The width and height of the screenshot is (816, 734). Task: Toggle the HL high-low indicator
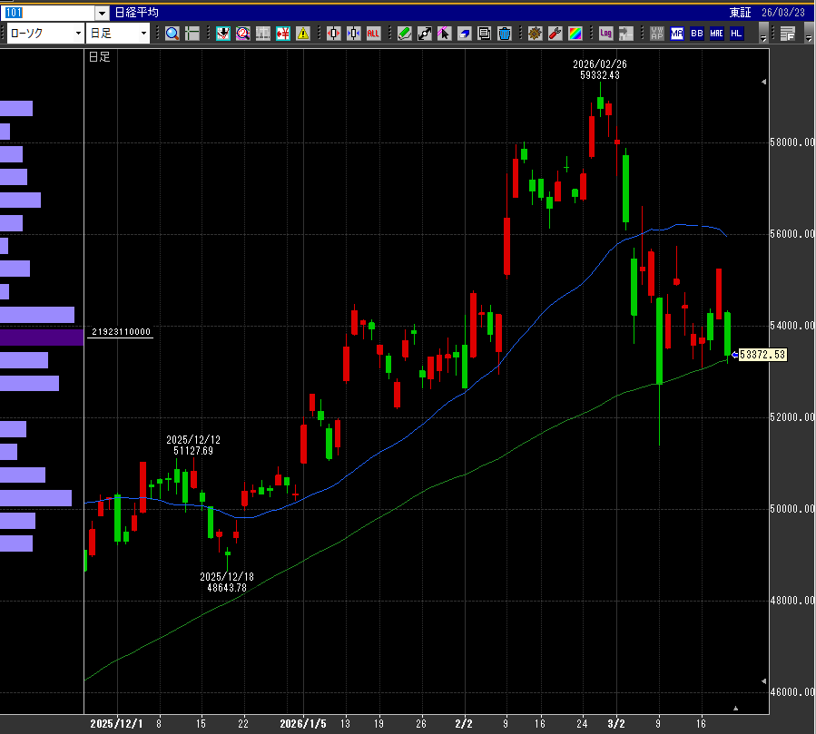[x=736, y=34]
